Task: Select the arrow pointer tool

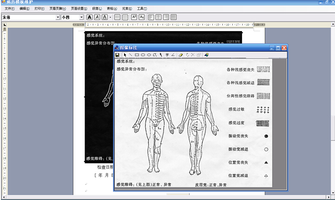Action: click(125, 55)
